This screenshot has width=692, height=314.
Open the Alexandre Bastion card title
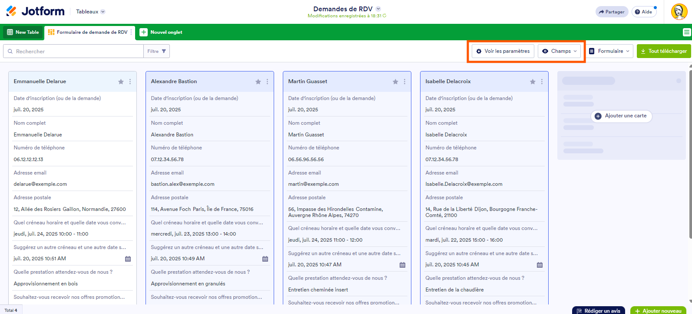[174, 81]
